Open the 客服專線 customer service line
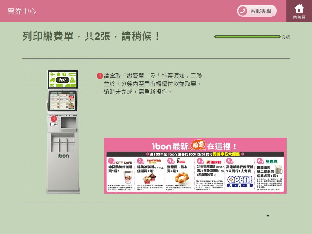 (x=257, y=11)
